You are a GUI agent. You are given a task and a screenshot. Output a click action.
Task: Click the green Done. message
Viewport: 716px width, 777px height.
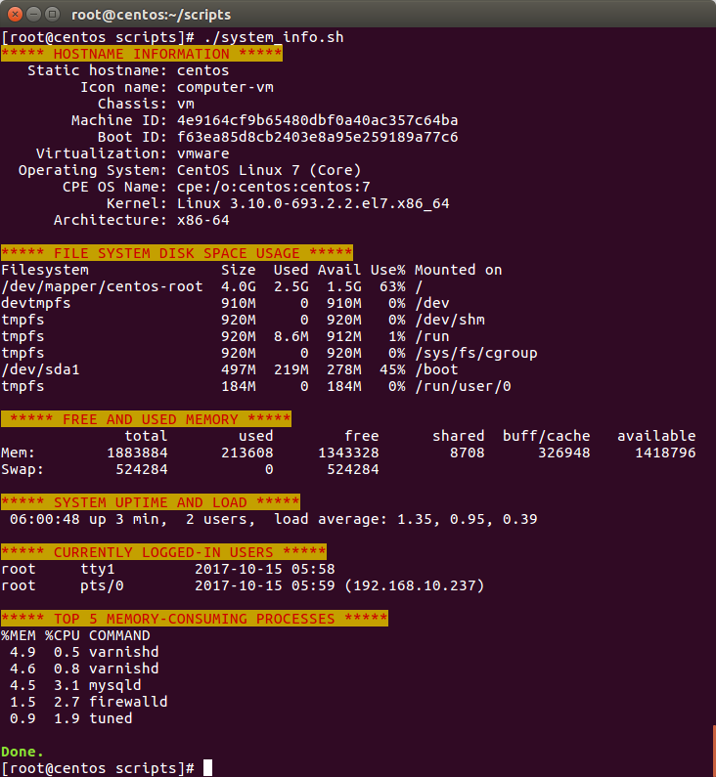[22, 752]
